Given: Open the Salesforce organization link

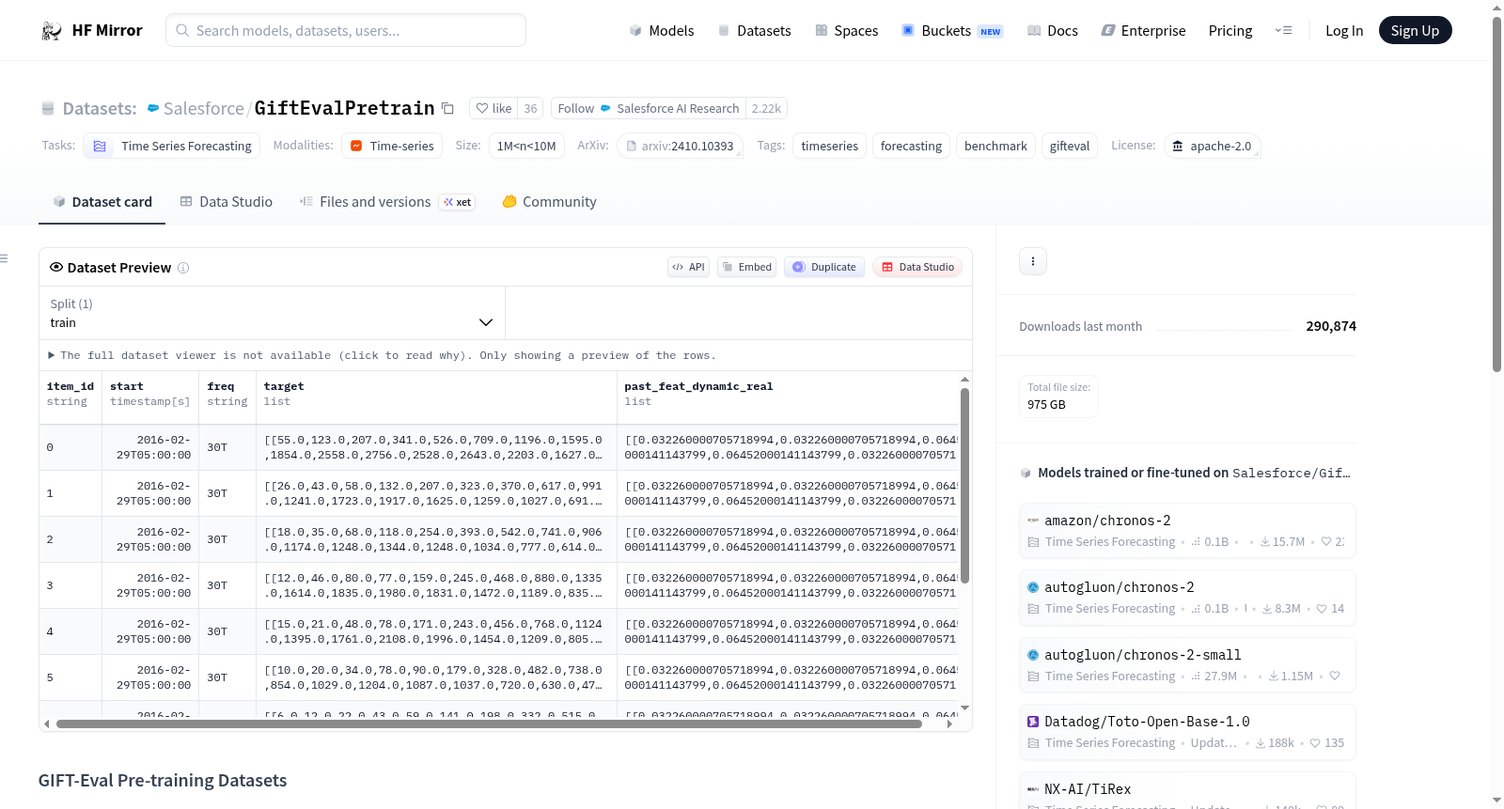Looking at the screenshot, I should (x=203, y=109).
